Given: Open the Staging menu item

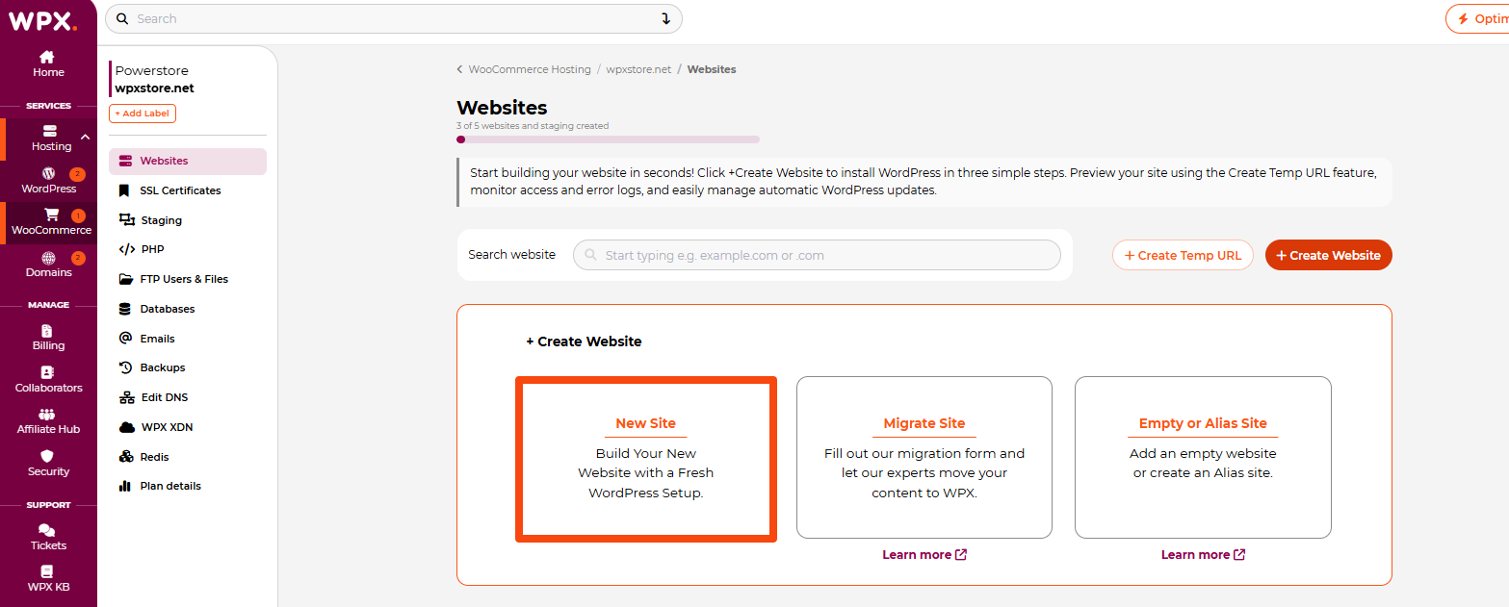Looking at the screenshot, I should coord(161,220).
